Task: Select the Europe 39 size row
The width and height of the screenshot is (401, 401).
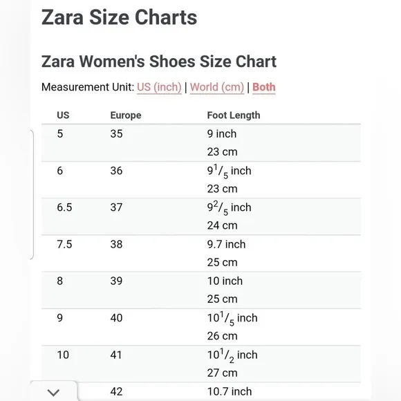Action: 201,290
